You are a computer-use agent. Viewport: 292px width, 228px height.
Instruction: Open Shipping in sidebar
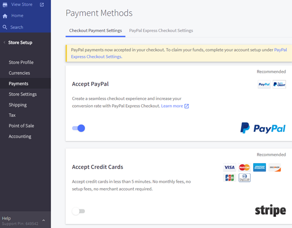(18, 105)
